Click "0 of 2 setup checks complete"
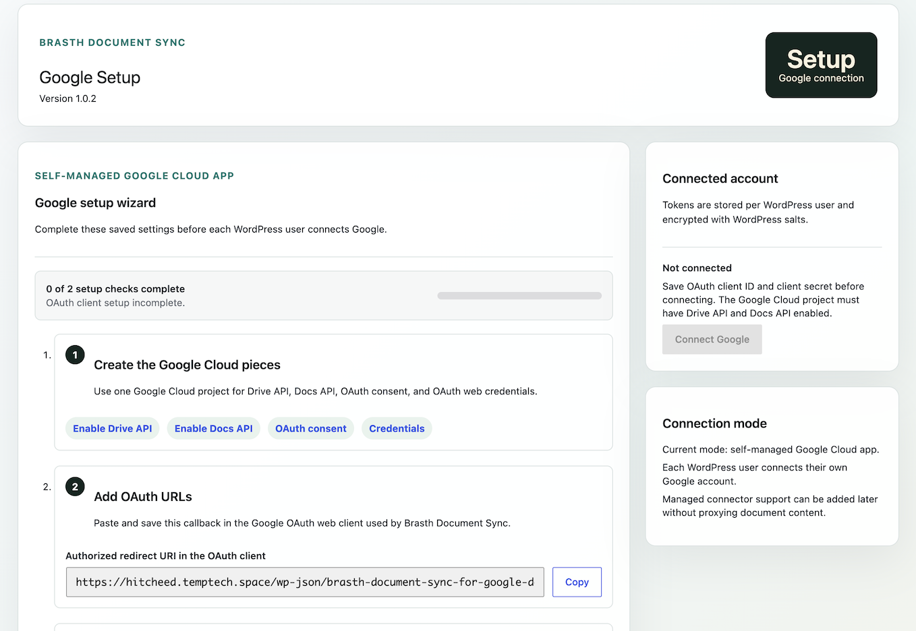The image size is (916, 631). [115, 289]
